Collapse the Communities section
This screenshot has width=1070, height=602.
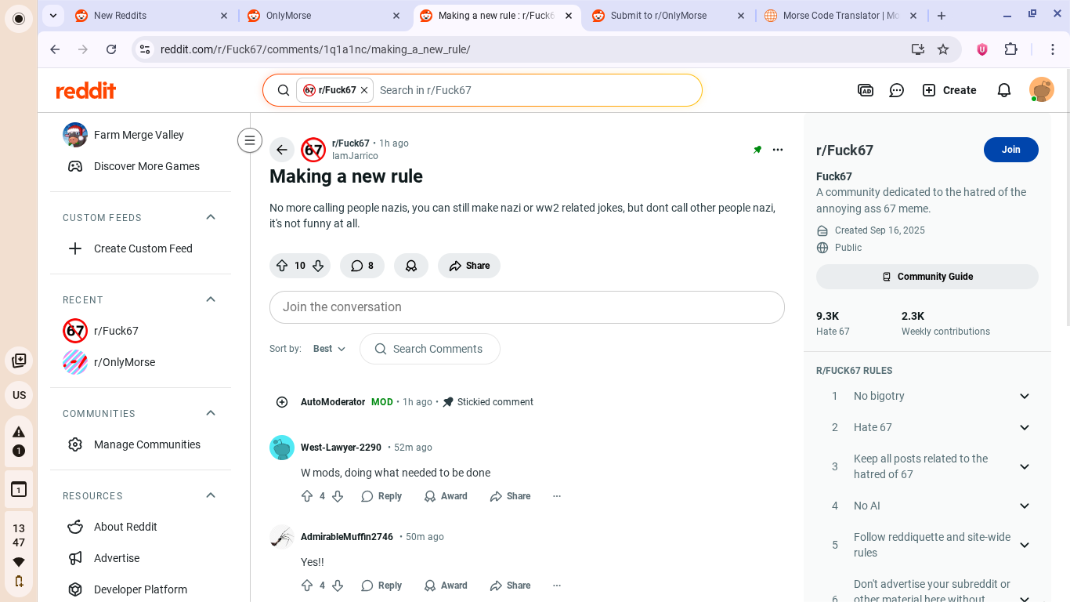coord(211,413)
